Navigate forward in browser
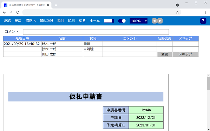210x131 pixels. tap(11, 12)
